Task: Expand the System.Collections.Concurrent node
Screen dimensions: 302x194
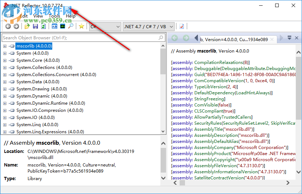Action: pos(5,75)
